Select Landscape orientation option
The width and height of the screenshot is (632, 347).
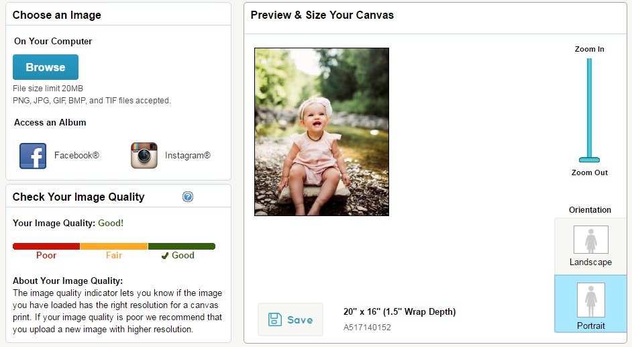point(590,246)
